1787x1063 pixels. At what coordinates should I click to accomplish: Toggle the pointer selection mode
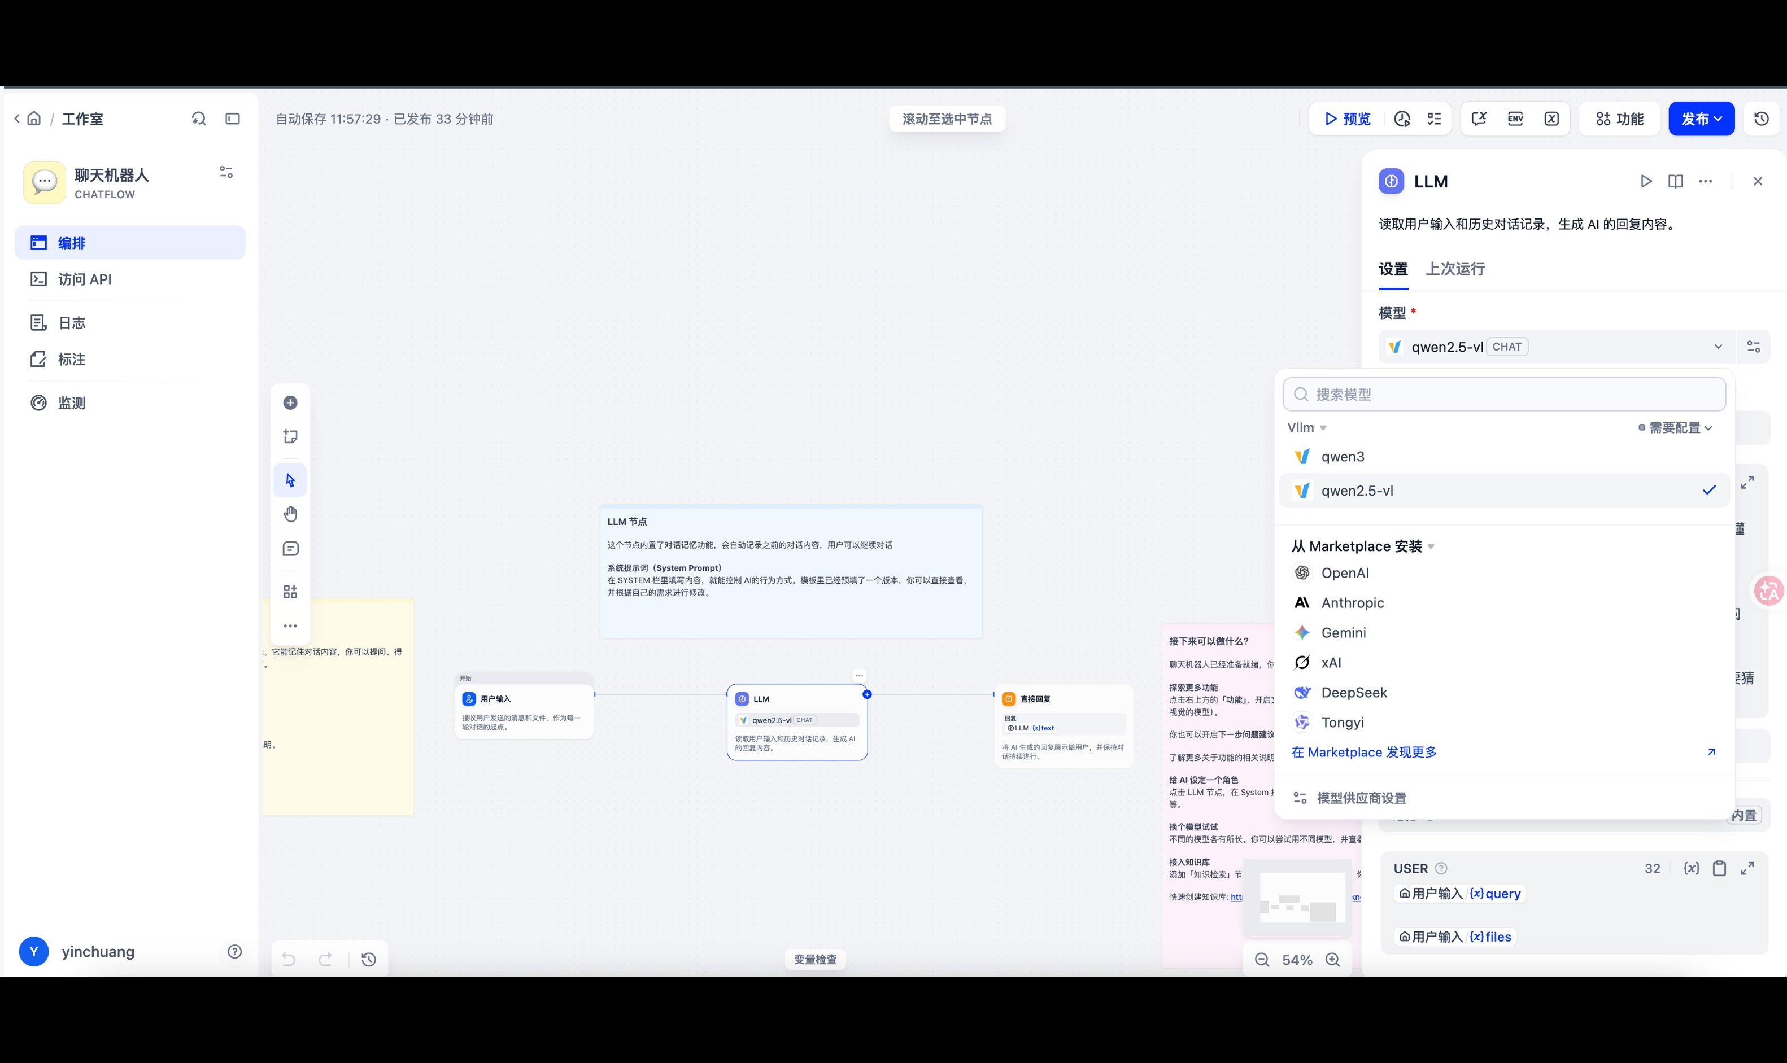[x=290, y=480]
